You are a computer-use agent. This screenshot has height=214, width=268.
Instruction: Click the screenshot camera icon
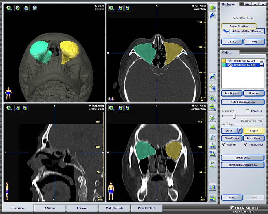212,187
